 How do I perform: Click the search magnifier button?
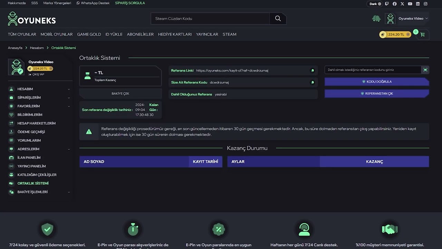[x=278, y=19]
